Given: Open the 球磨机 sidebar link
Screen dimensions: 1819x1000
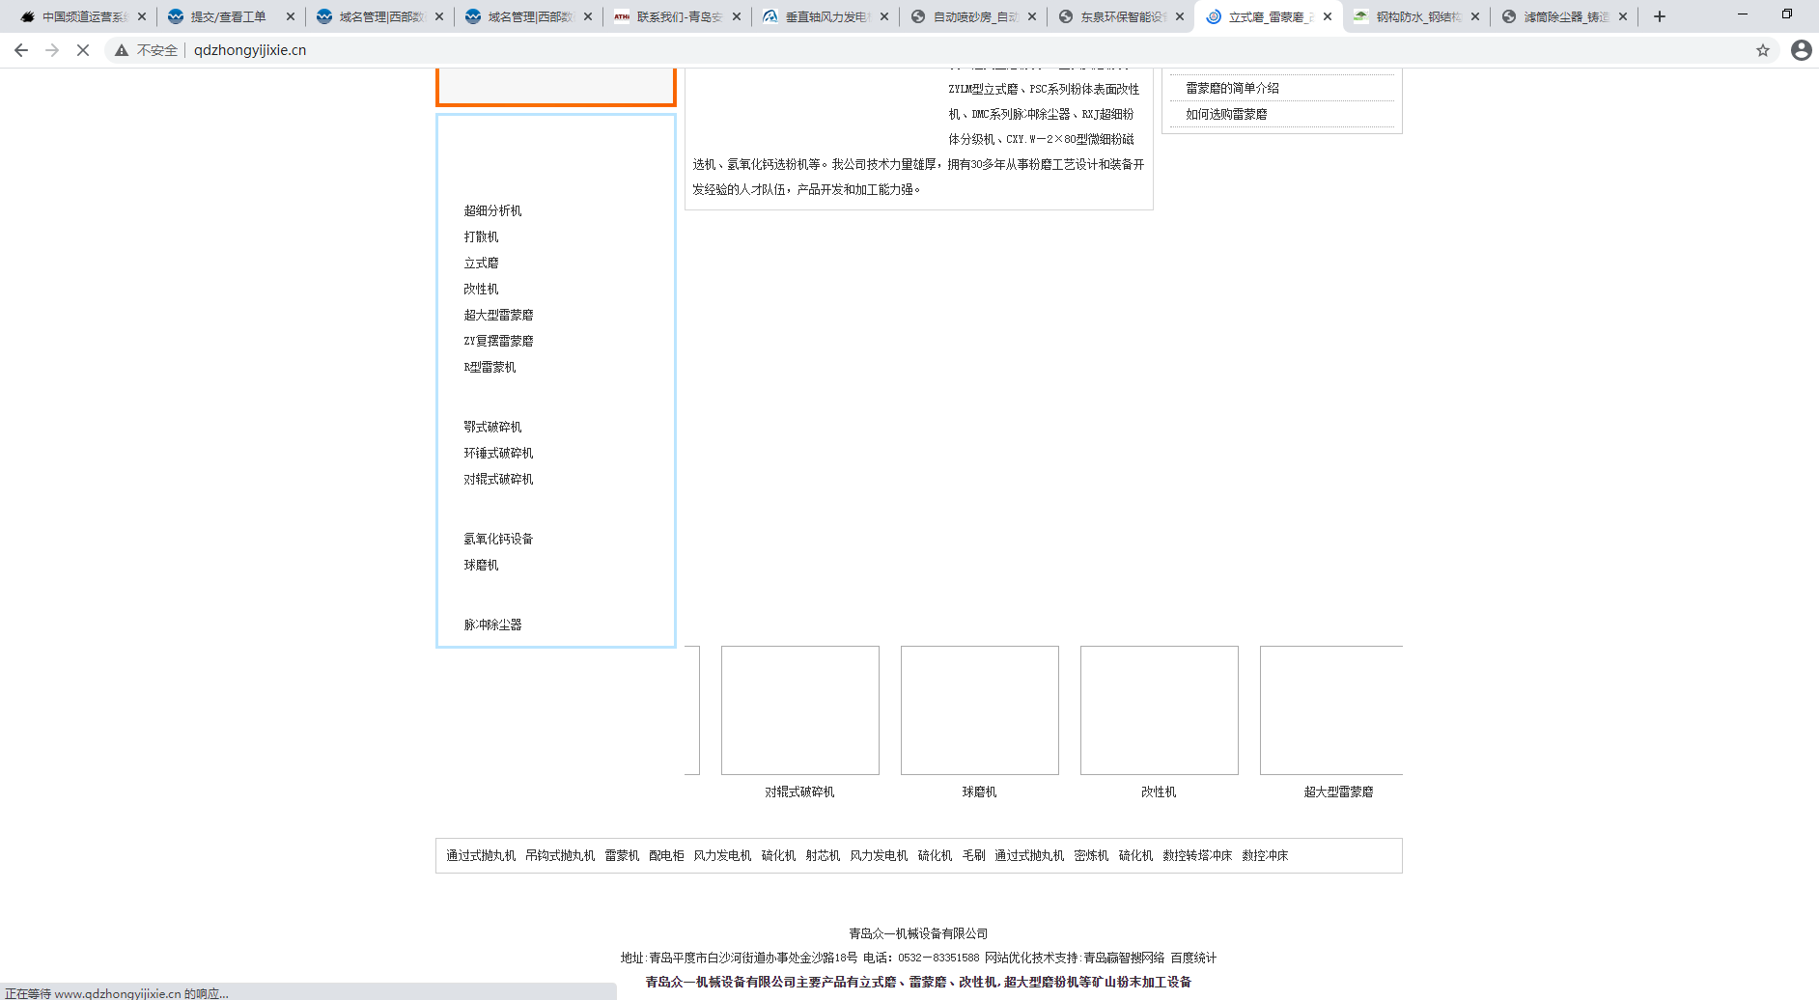Looking at the screenshot, I should click(x=481, y=565).
